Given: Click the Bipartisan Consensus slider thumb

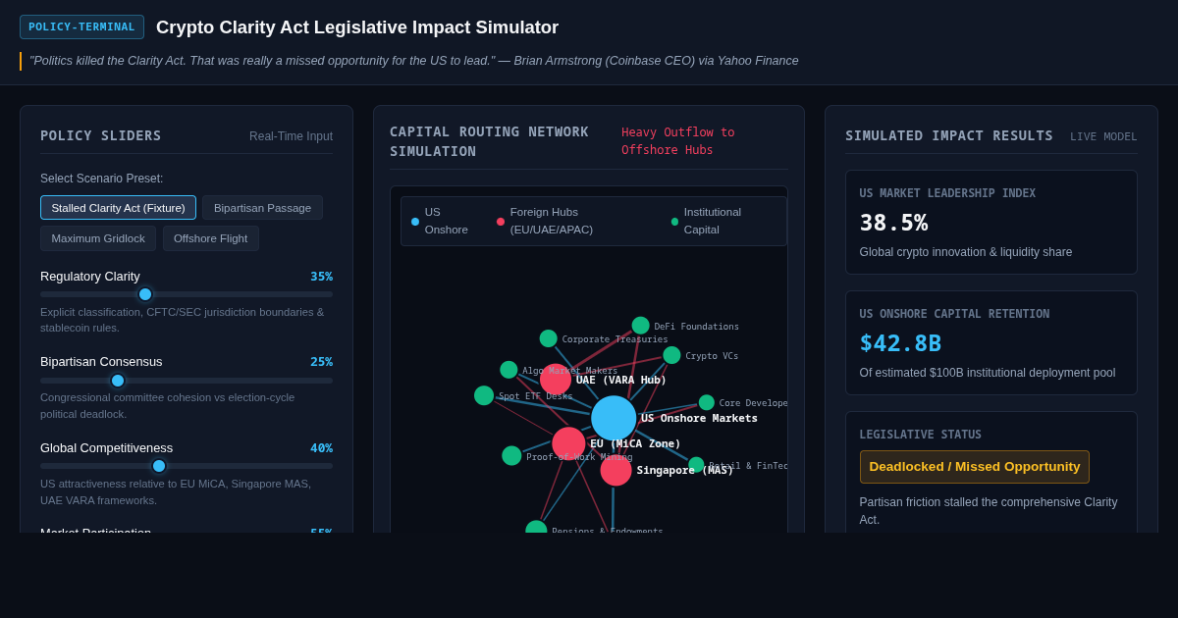Looking at the screenshot, I should tap(118, 381).
